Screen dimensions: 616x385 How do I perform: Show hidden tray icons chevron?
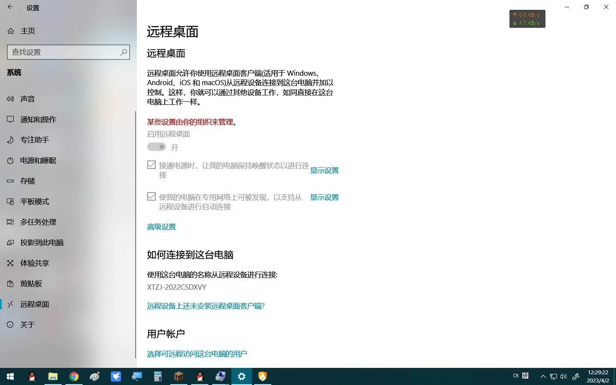pos(543,376)
